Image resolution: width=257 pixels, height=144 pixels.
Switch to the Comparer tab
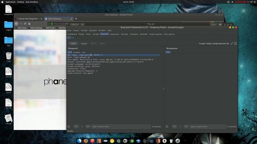[x=134, y=34]
